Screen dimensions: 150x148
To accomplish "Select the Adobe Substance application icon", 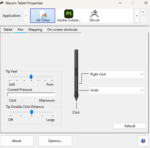I will click(x=69, y=16).
